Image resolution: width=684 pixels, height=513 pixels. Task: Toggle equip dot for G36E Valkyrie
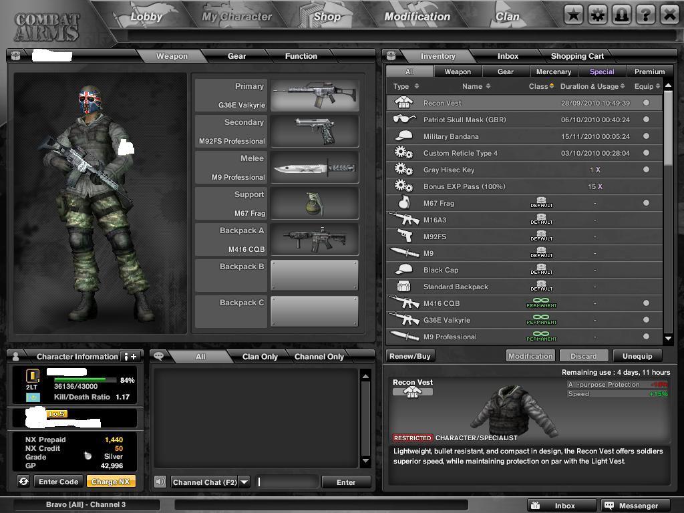tap(646, 320)
